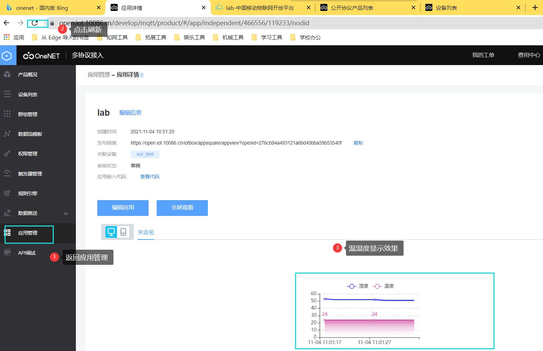Click the 全屏观看 button
Image resolution: width=543 pixels, height=351 pixels.
(182, 208)
